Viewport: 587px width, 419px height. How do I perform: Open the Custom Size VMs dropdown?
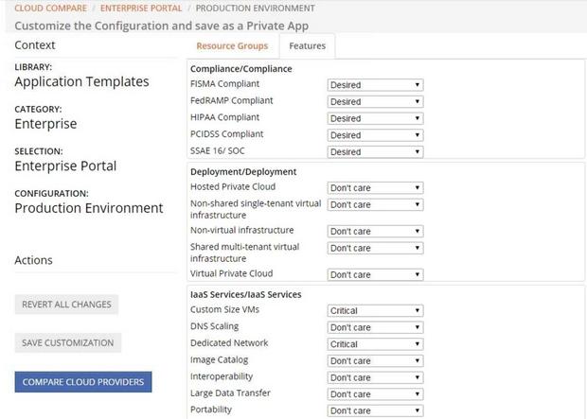[x=375, y=310]
